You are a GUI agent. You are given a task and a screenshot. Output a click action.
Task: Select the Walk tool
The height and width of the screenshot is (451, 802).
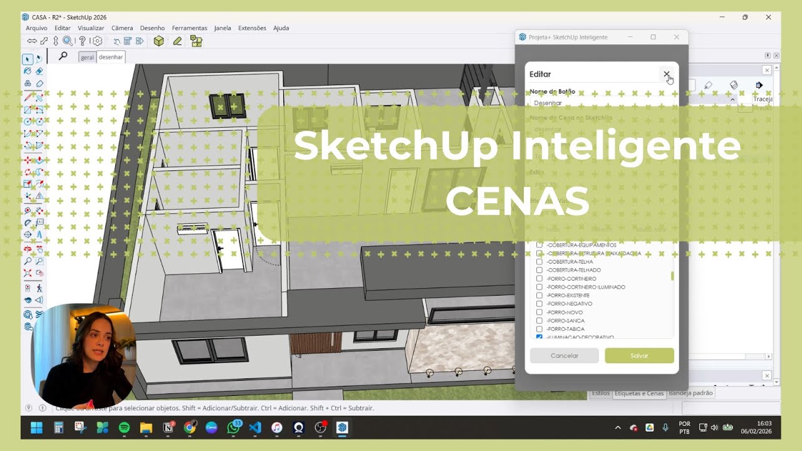[x=39, y=288]
